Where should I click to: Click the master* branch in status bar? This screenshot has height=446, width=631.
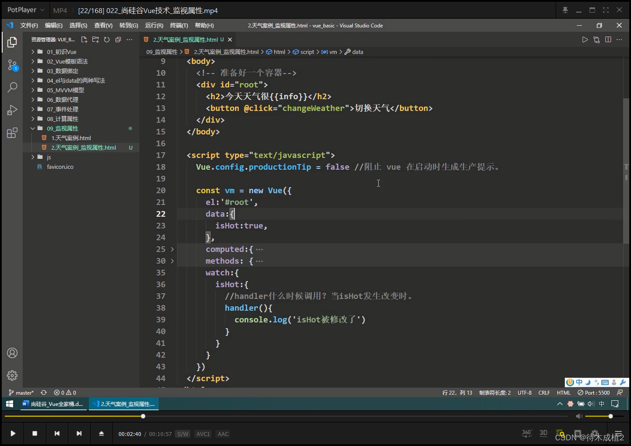pyautogui.click(x=21, y=392)
